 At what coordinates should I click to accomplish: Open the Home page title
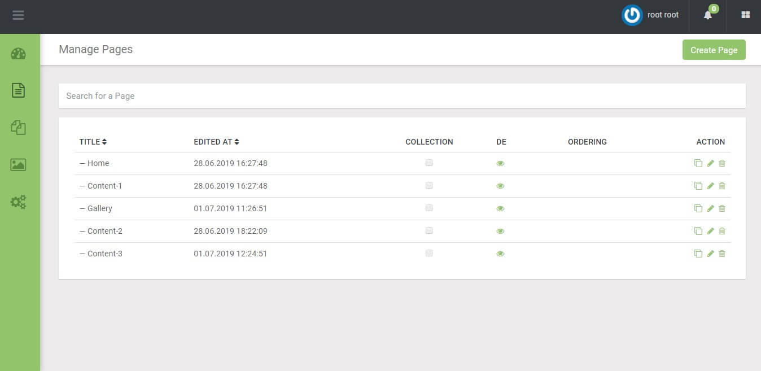tap(98, 163)
